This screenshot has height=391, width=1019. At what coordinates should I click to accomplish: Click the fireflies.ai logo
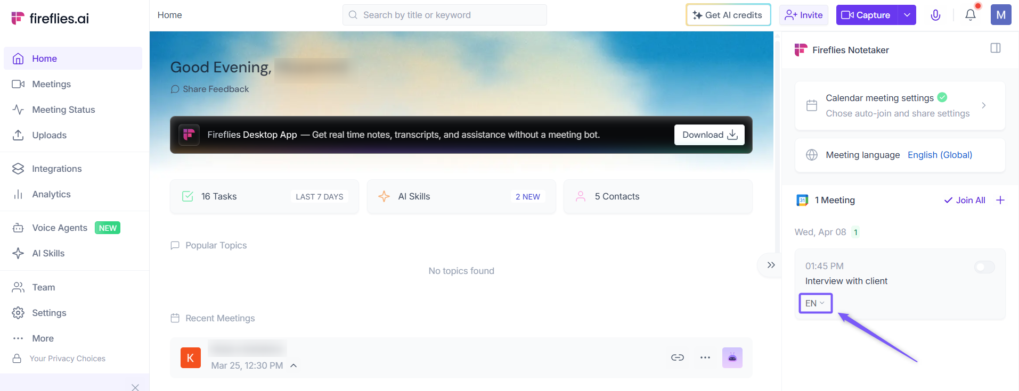50,18
